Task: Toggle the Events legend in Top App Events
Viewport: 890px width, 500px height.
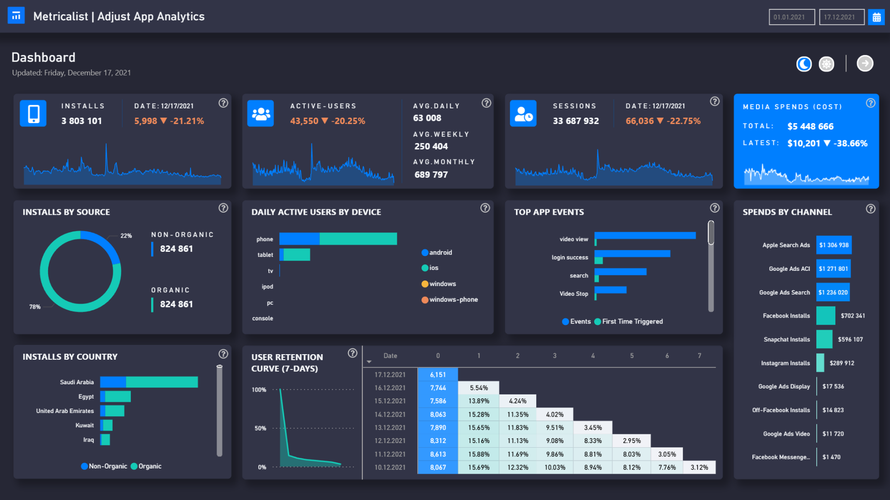Action: (576, 321)
